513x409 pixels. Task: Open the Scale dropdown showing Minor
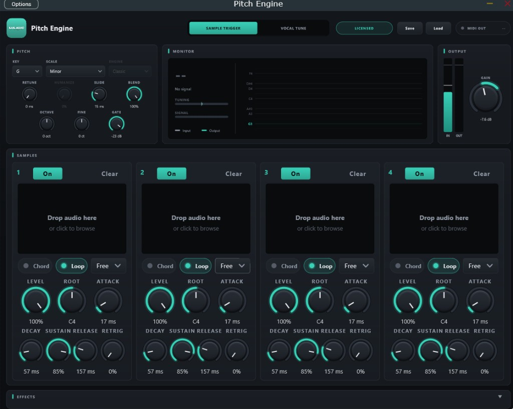pyautogui.click(x=75, y=71)
